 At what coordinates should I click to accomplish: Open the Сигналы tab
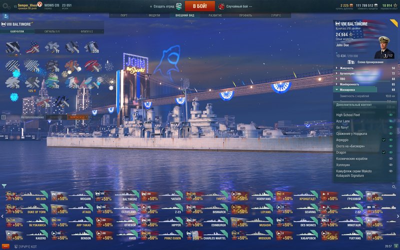[52, 31]
